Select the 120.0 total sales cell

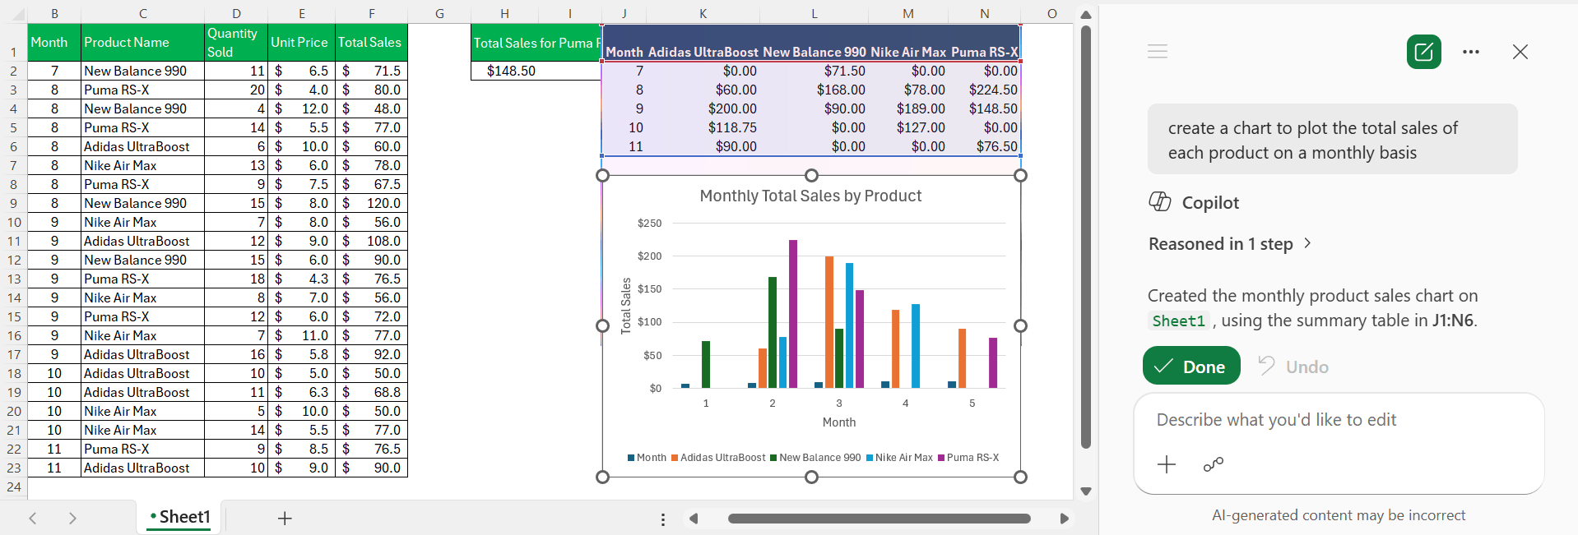(371, 203)
